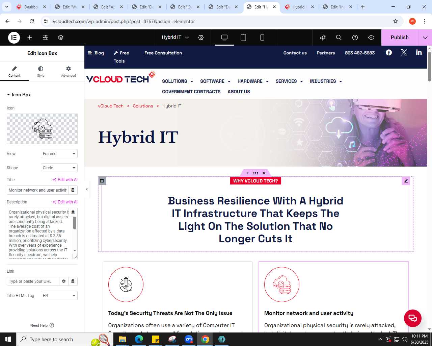Delete section with the X handle
Viewport: 432px width, 346px height.
click(x=264, y=173)
